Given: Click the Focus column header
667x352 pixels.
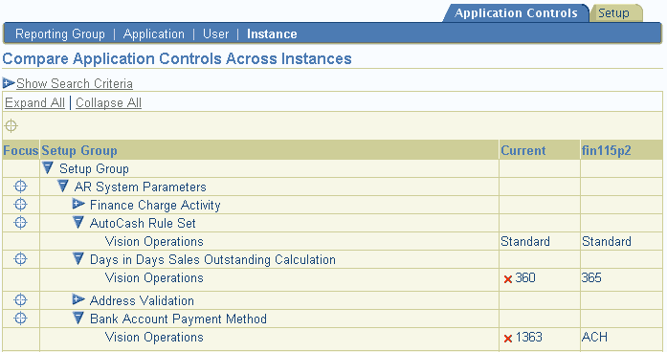Looking at the screenshot, I should [21, 150].
